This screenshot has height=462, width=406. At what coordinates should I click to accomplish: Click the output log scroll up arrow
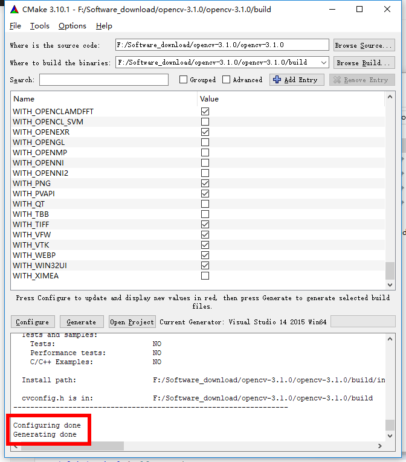tap(390, 339)
